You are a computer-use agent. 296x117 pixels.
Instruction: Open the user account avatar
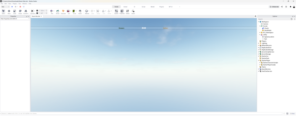coord(294,7)
